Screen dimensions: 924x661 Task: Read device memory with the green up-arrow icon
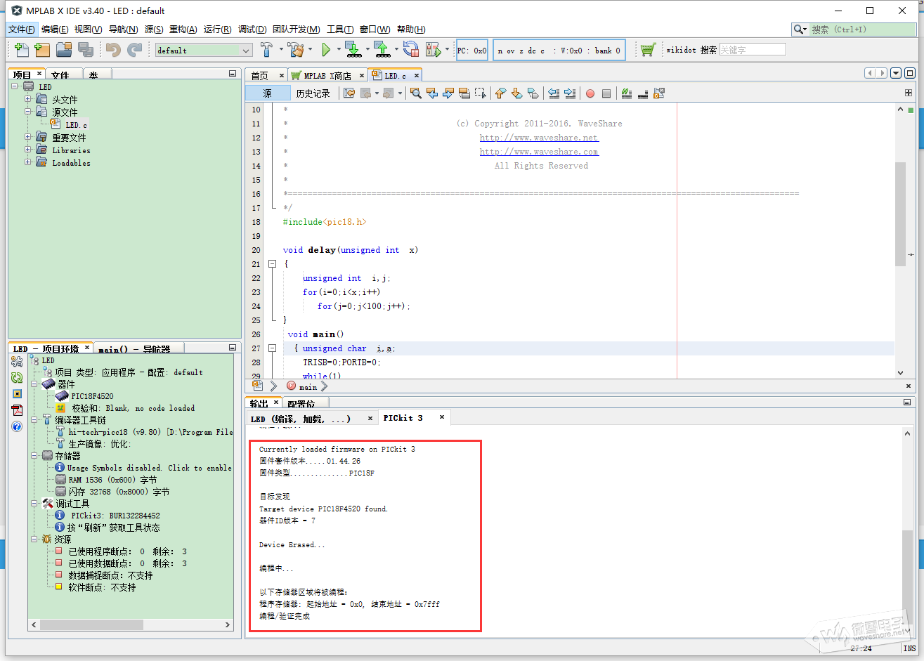tap(382, 50)
